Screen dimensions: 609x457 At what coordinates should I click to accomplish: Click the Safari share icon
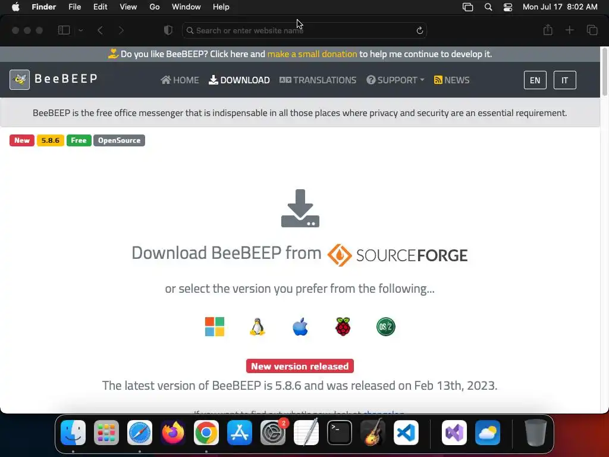pos(548,30)
